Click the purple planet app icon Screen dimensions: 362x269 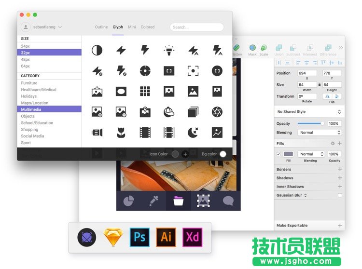87,237
